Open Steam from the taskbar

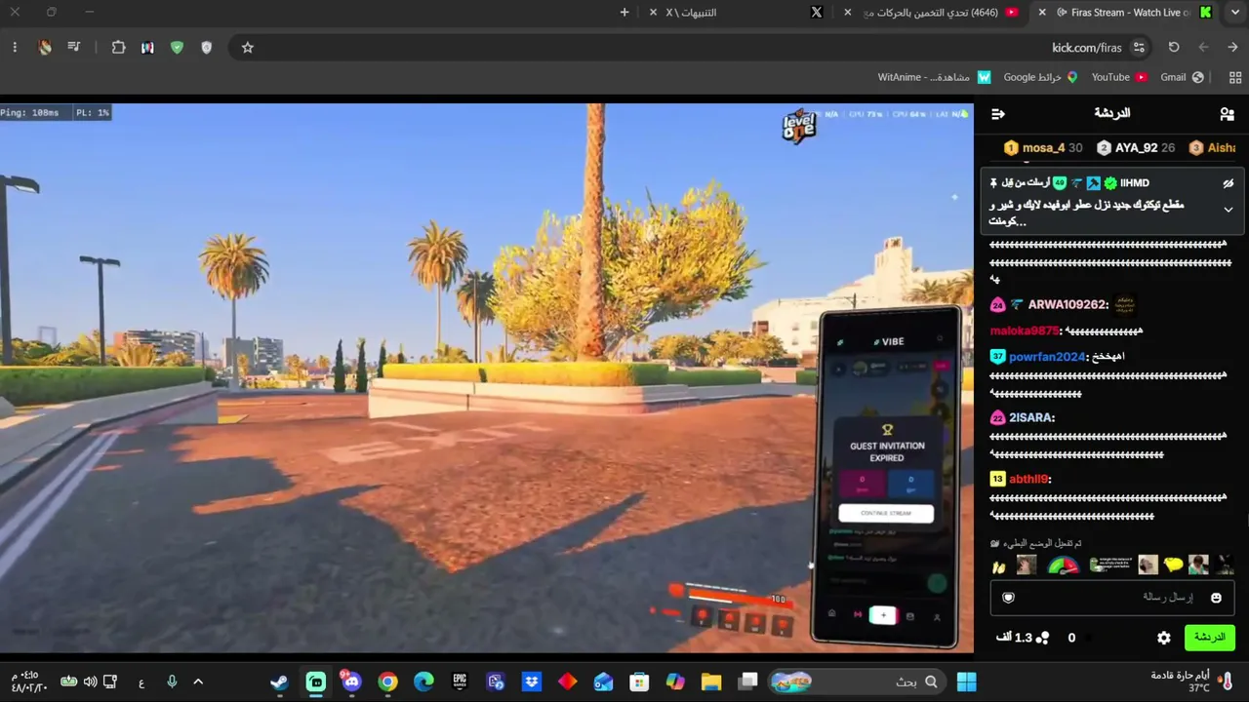(x=280, y=682)
